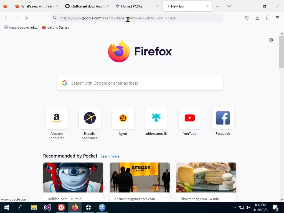284x213 pixels.
Task: Open the bloomberg.com cheese story thumbnail
Action: point(206,177)
